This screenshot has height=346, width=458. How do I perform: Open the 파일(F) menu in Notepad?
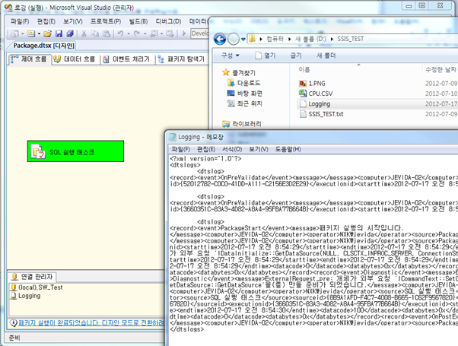[180, 149]
